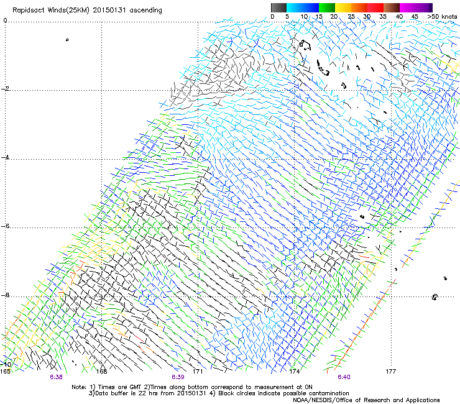Click the '-2' latitude axis label
Image resolution: width=460 pixels, height=404 pixels.
pyautogui.click(x=5, y=89)
